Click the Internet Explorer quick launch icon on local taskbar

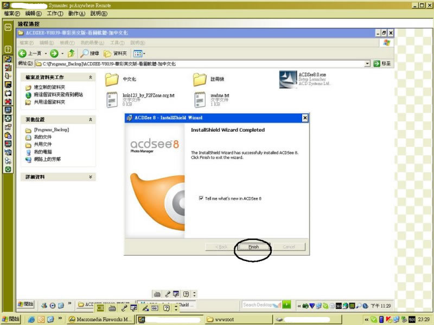pyautogui.click(x=31, y=320)
